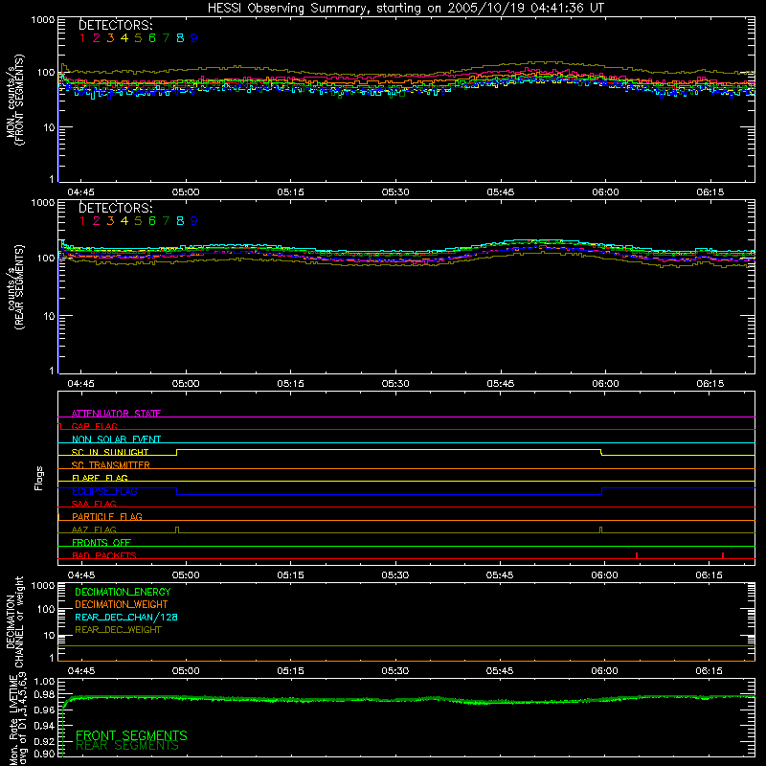Click the AAZ_FLAG label
The height and width of the screenshot is (766, 766).
(x=94, y=529)
